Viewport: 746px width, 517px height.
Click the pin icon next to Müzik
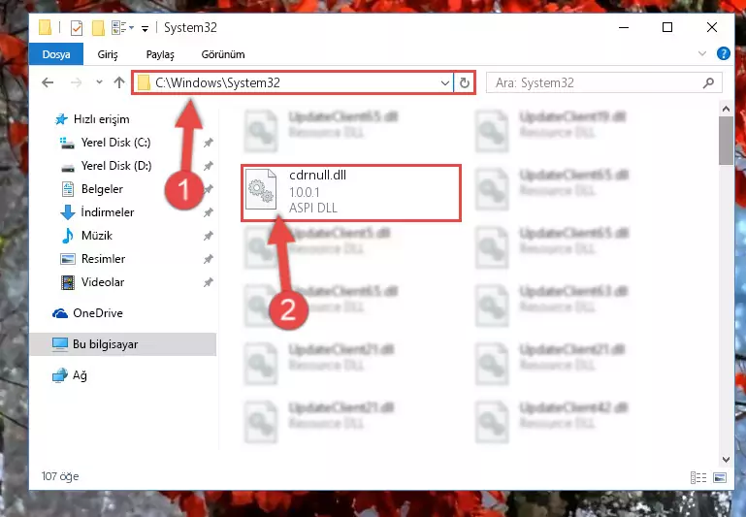click(x=209, y=236)
